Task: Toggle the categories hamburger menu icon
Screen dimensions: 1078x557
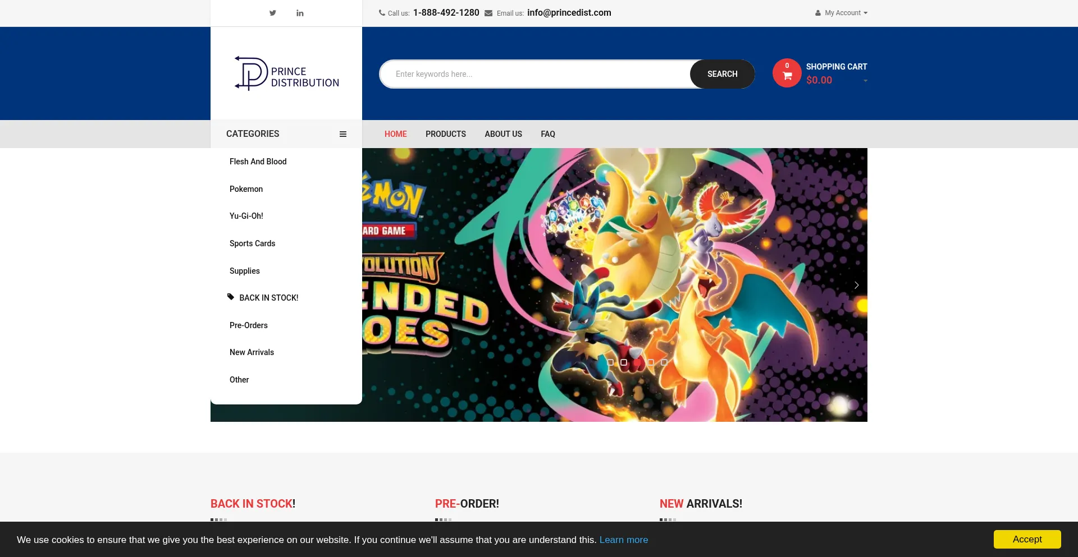Action: 343,134
